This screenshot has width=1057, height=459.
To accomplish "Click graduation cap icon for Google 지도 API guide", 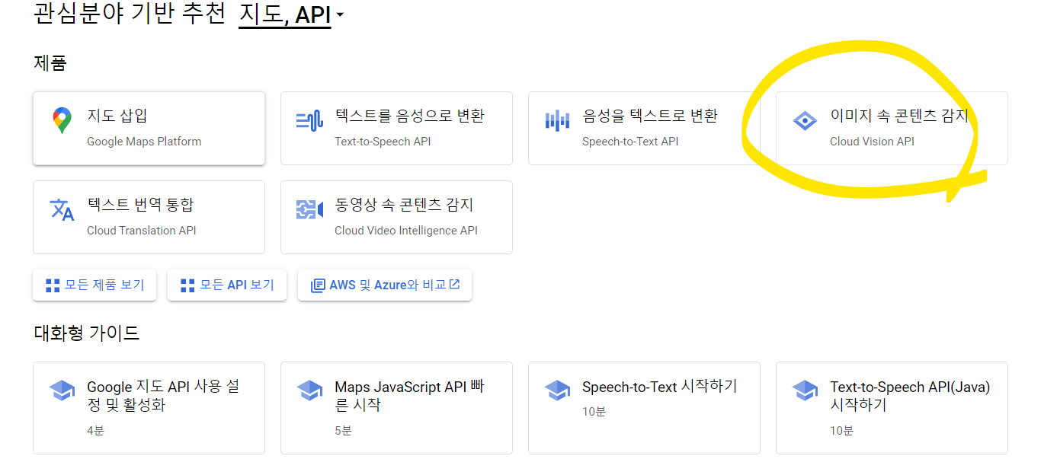I will [62, 390].
